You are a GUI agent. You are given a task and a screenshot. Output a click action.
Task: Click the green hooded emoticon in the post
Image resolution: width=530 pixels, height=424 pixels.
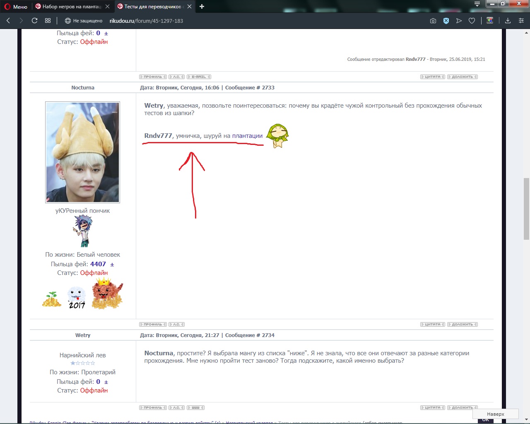coord(277,136)
